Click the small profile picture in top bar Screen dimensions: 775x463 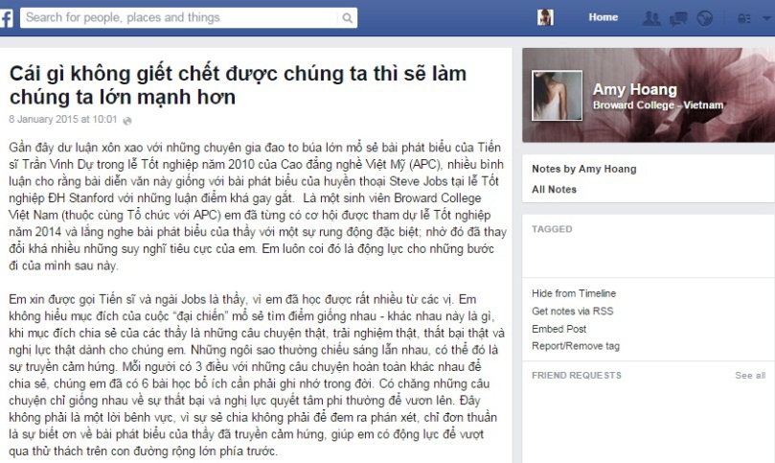[x=545, y=18]
